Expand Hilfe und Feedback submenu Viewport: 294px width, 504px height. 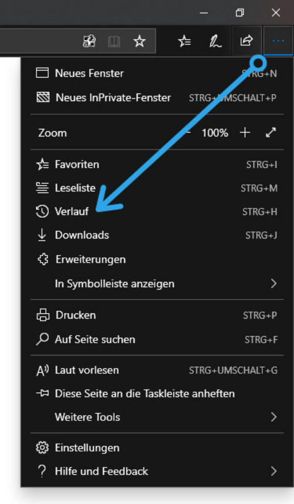tap(157, 471)
